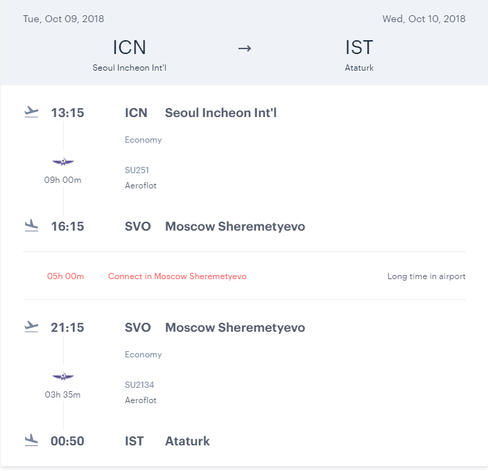Click the Wed, Oct 10, 2018 arrival date
Screen dimensions: 488x471
click(424, 19)
